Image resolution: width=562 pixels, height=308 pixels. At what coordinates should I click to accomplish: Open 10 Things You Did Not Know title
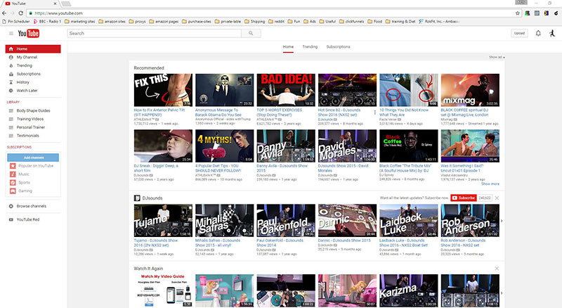pos(404,113)
